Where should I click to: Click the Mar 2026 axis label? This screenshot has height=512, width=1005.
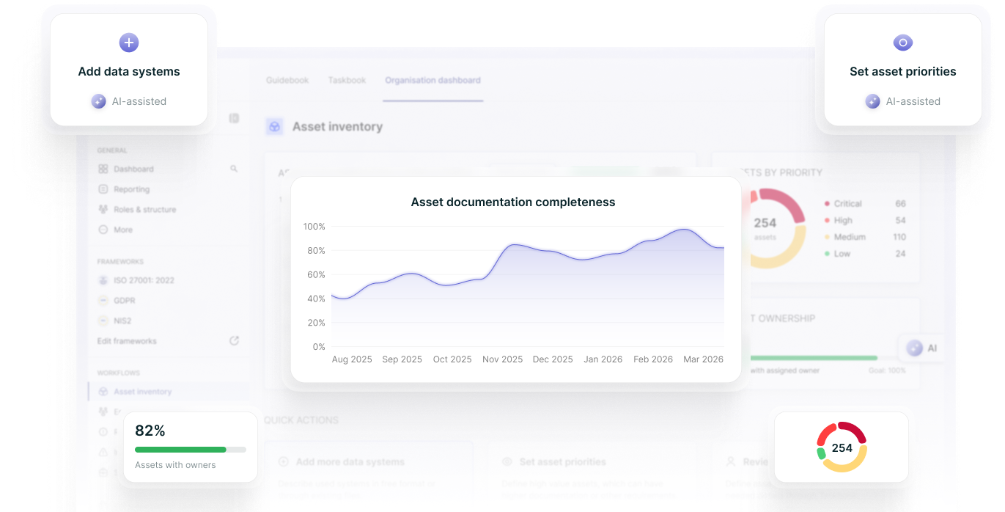coord(704,359)
